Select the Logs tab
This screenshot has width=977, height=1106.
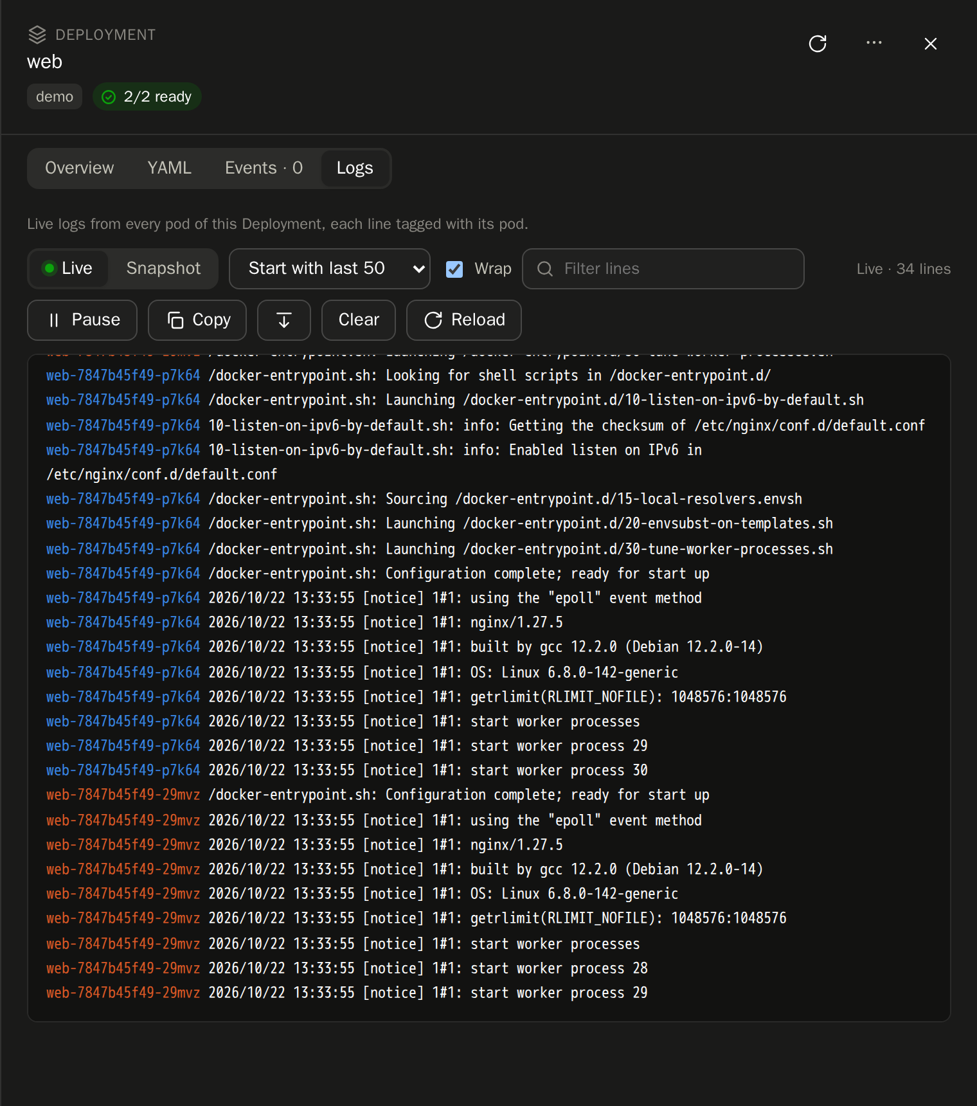(355, 168)
